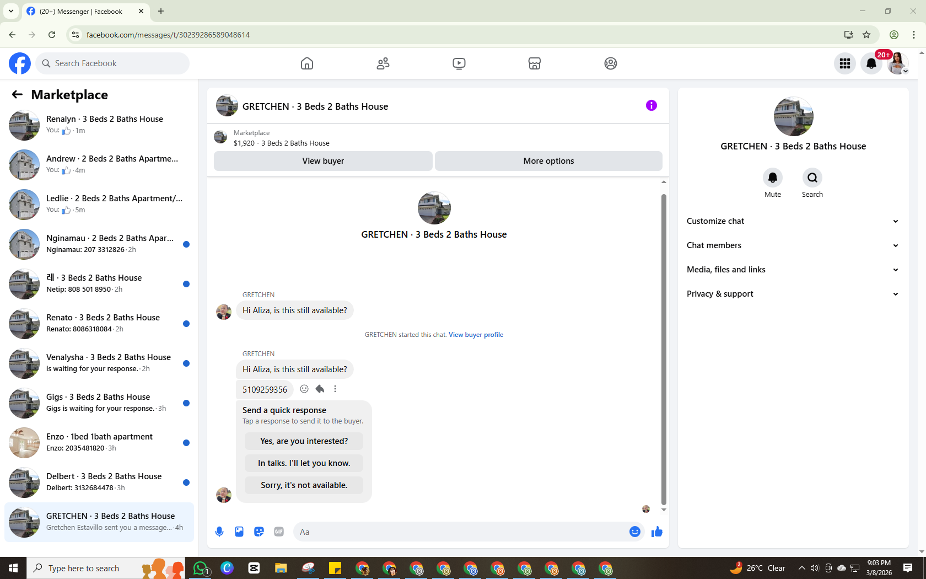926x579 pixels.
Task: Open Renato 3 Beds 2 Baths House chat
Action: pos(99,324)
